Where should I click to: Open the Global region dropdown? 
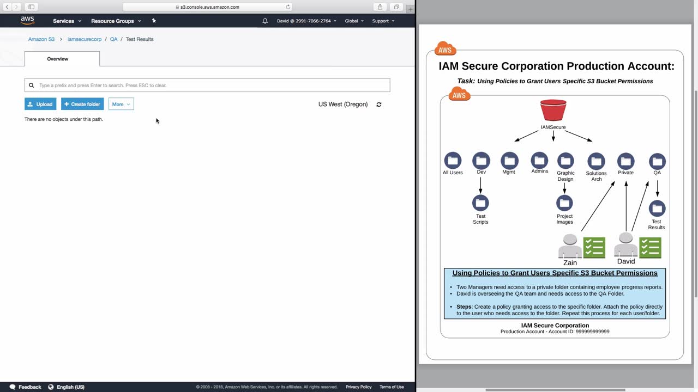tap(354, 21)
